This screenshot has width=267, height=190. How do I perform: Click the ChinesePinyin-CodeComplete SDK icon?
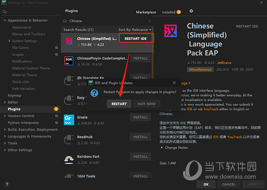click(x=69, y=61)
